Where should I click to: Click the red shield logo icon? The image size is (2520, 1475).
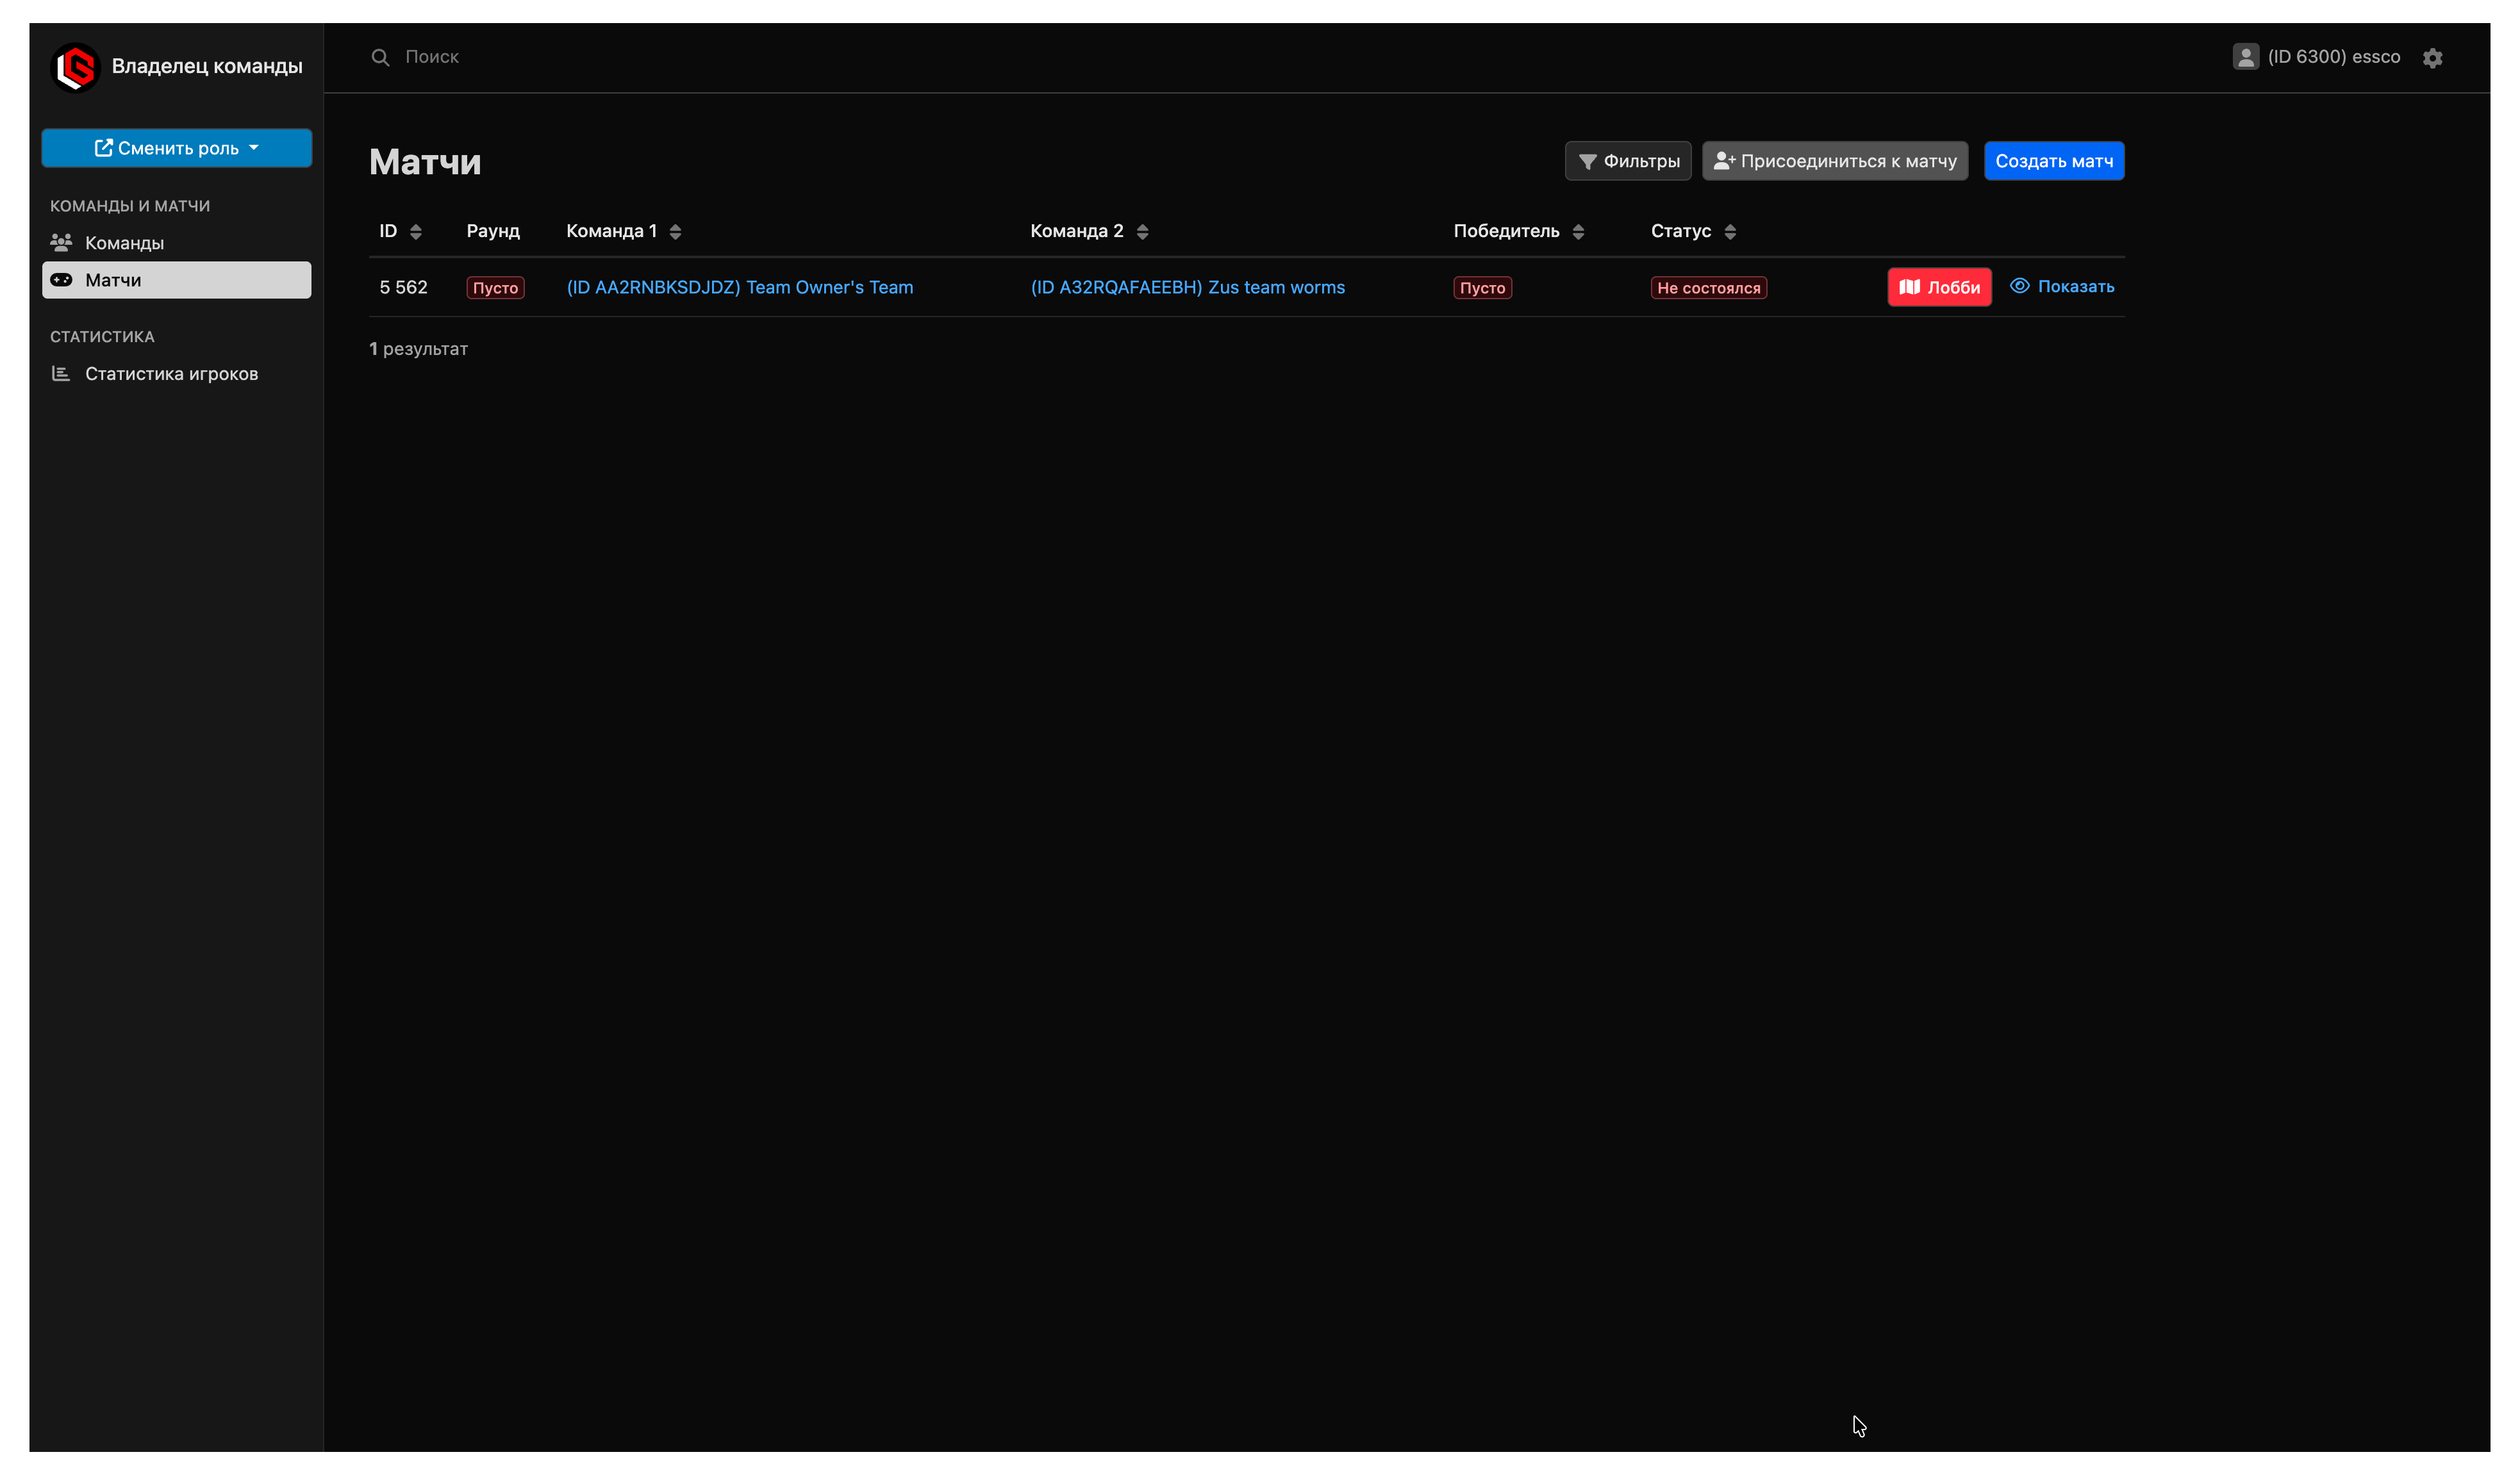tap(76, 67)
